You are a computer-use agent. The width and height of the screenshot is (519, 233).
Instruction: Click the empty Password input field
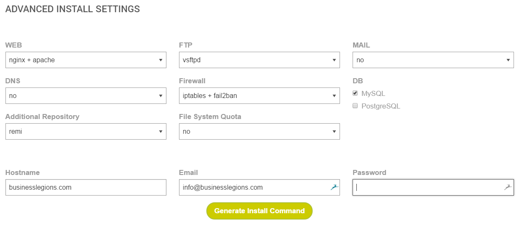pos(427,188)
